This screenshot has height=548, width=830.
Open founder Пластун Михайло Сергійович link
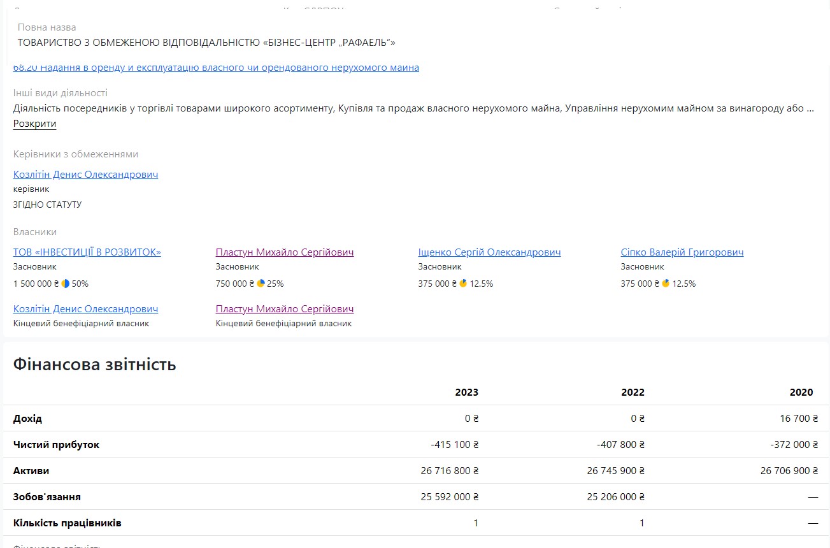tap(284, 252)
